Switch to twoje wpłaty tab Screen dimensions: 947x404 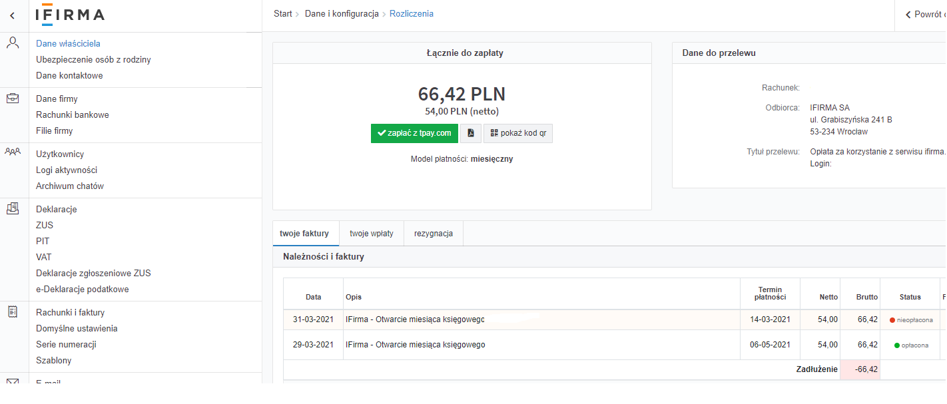click(372, 234)
